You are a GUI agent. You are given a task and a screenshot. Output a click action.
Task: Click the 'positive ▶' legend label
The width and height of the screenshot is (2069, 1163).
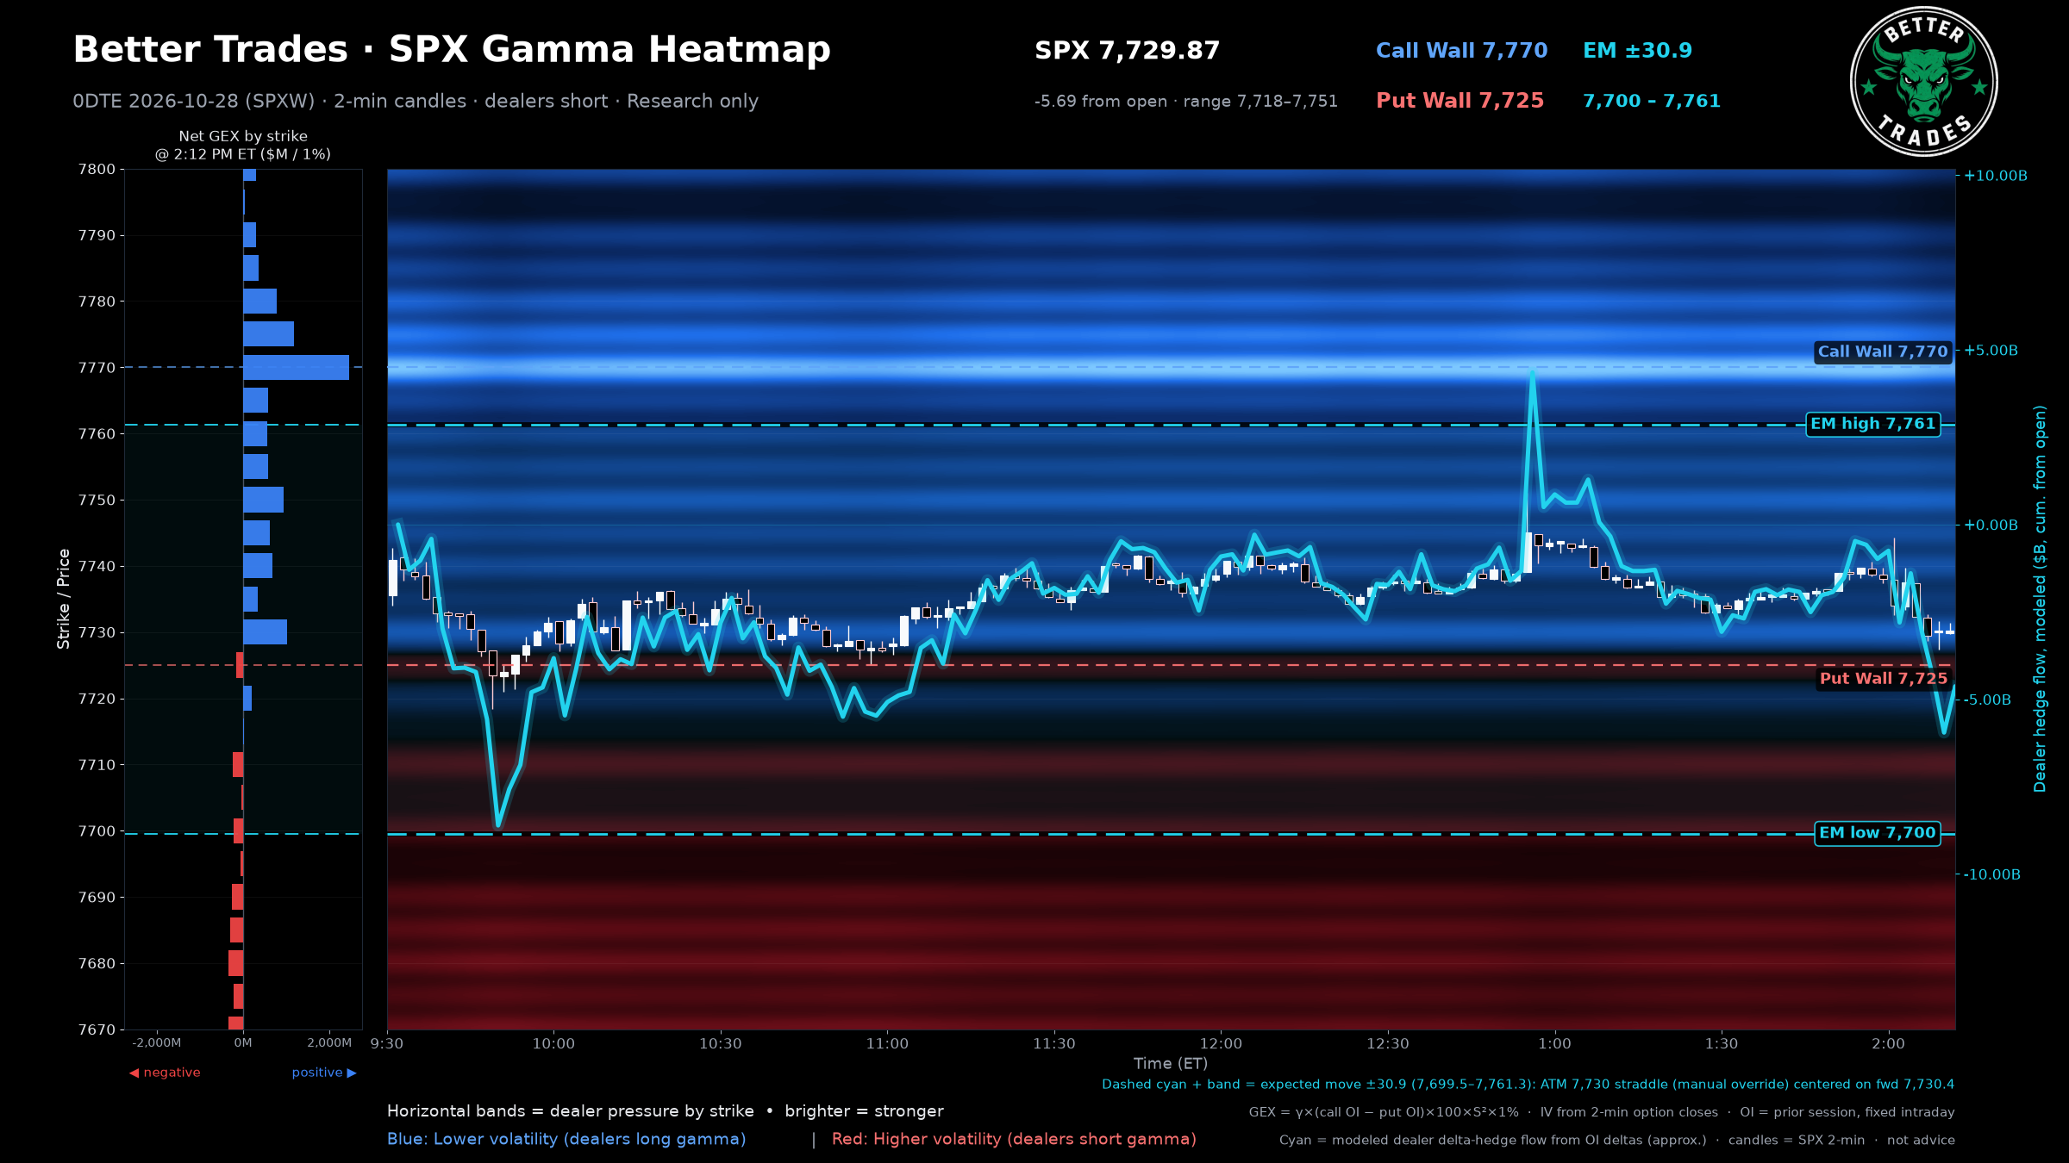[324, 1073]
